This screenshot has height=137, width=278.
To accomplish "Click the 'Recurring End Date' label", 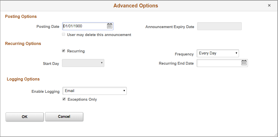I will point(176,63).
